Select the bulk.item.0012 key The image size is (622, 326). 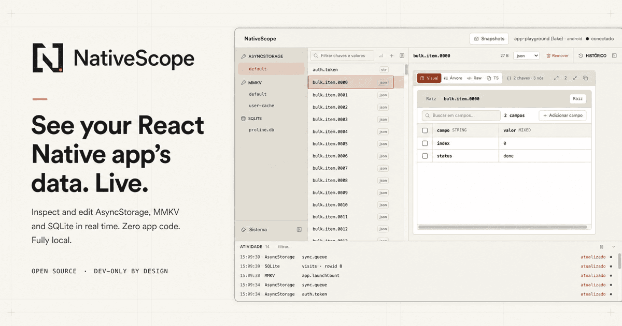click(x=350, y=229)
